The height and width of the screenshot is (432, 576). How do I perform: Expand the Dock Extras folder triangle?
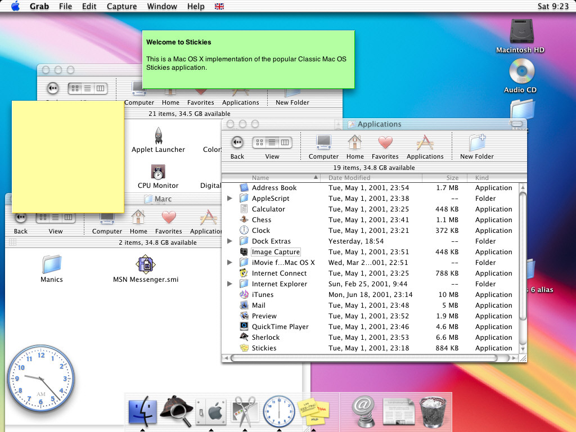pos(229,241)
